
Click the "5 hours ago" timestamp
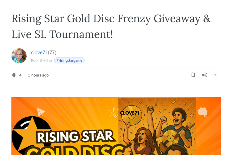pos(38,75)
